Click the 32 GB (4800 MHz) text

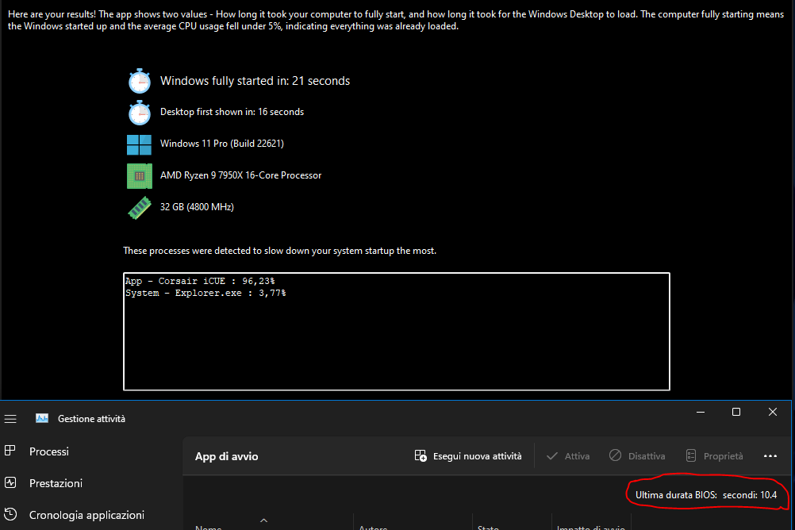click(x=198, y=207)
